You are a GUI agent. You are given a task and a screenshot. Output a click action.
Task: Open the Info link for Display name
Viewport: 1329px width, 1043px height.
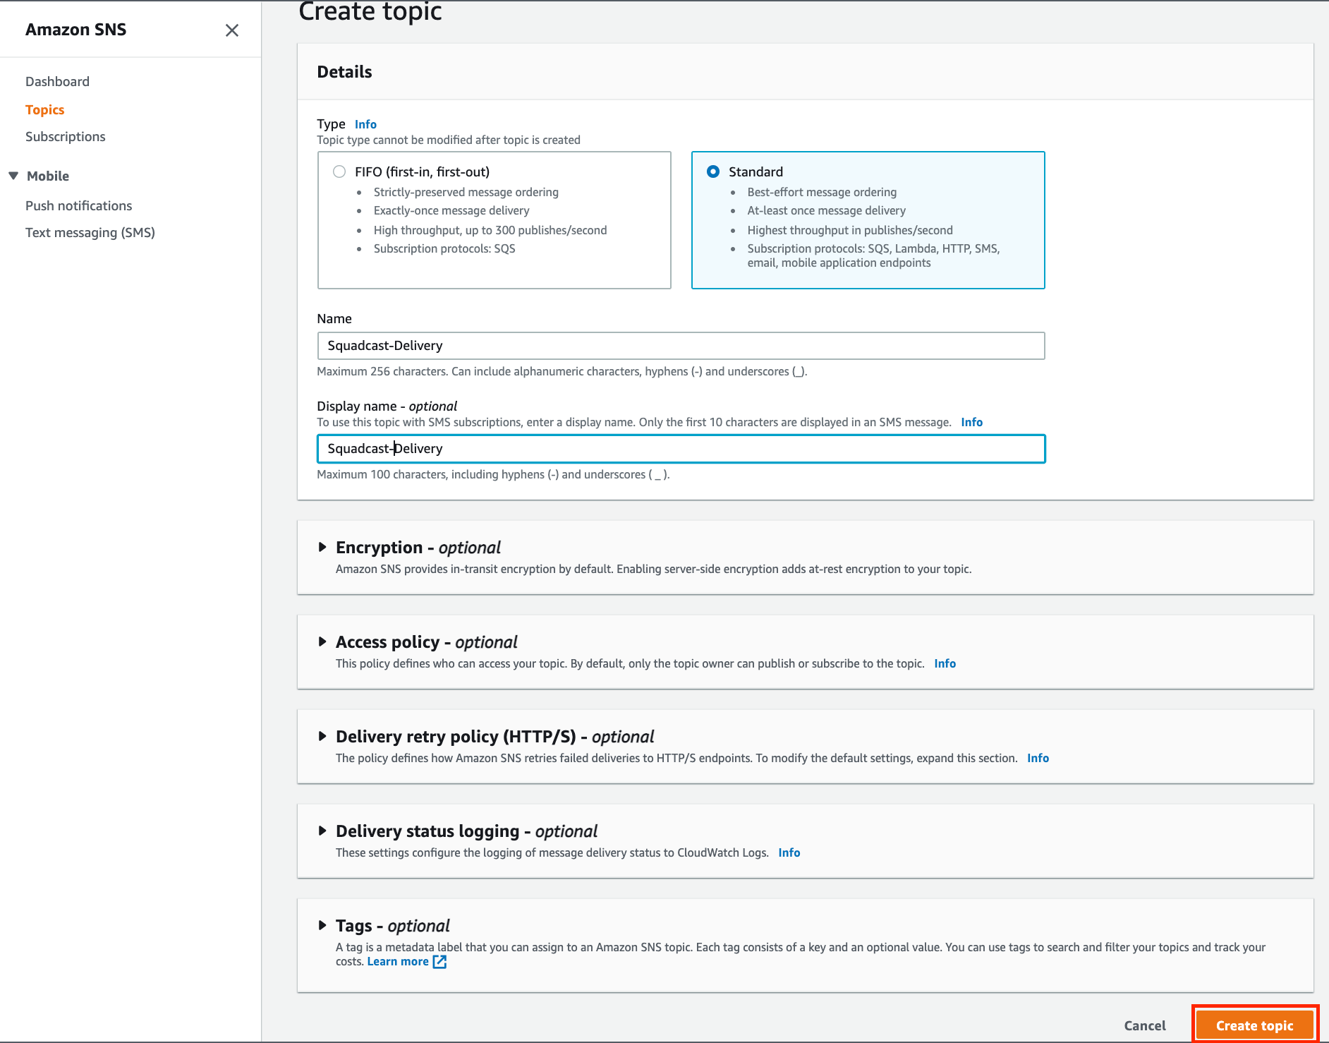(x=971, y=422)
